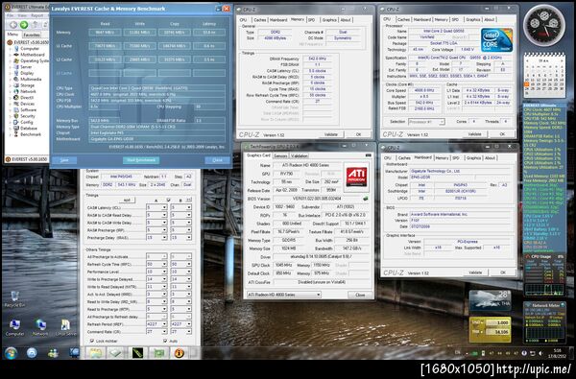Click Validate in the CPU-Z Mainboard window
This screenshot has height=379, width=576.
click(475, 272)
